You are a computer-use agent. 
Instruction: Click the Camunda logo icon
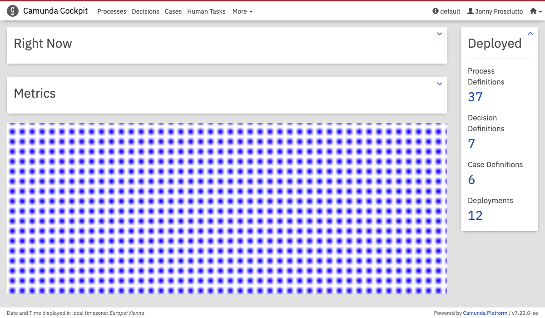(13, 11)
